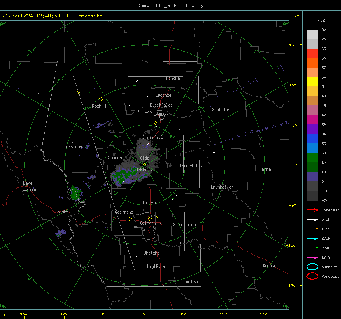Viewport: 341px width, 319px height.
Task: Click the RockyMH label
Action: 100,106
